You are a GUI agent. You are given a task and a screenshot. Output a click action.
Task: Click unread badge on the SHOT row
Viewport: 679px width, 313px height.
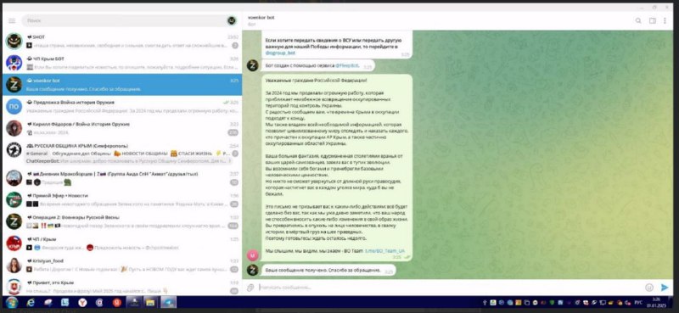tap(235, 46)
